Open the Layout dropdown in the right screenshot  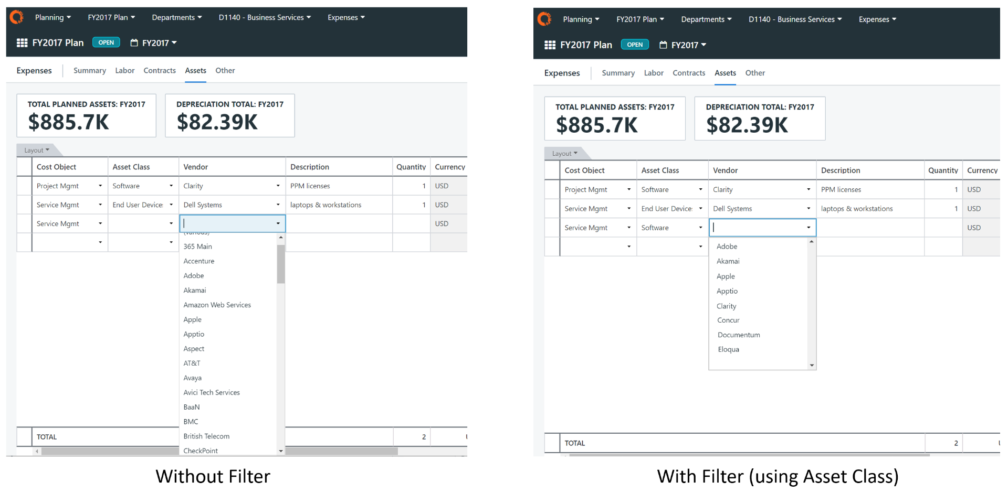point(564,153)
